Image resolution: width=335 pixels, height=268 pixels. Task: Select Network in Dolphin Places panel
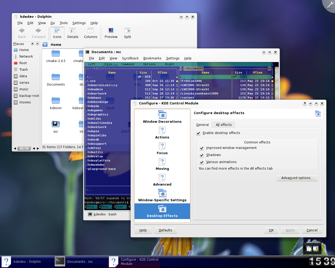(26, 57)
